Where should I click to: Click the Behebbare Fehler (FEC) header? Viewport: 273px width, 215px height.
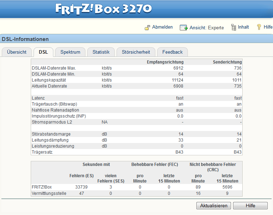coord(155,165)
